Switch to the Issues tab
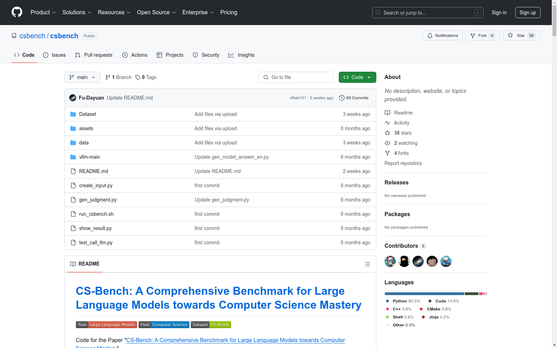This screenshot has width=557, height=348. tap(54, 55)
